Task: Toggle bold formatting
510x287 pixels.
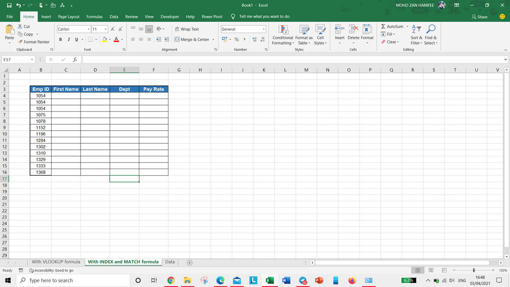Action: point(61,39)
